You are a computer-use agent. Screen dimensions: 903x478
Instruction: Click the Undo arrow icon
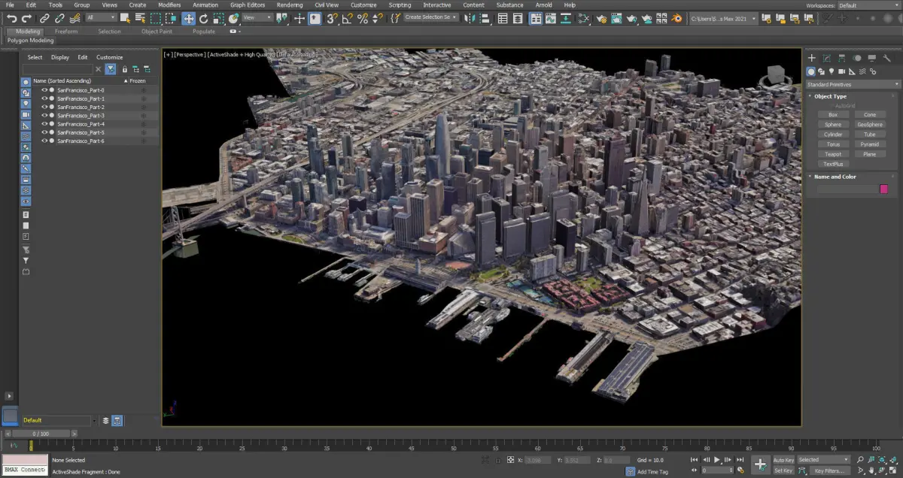point(12,18)
